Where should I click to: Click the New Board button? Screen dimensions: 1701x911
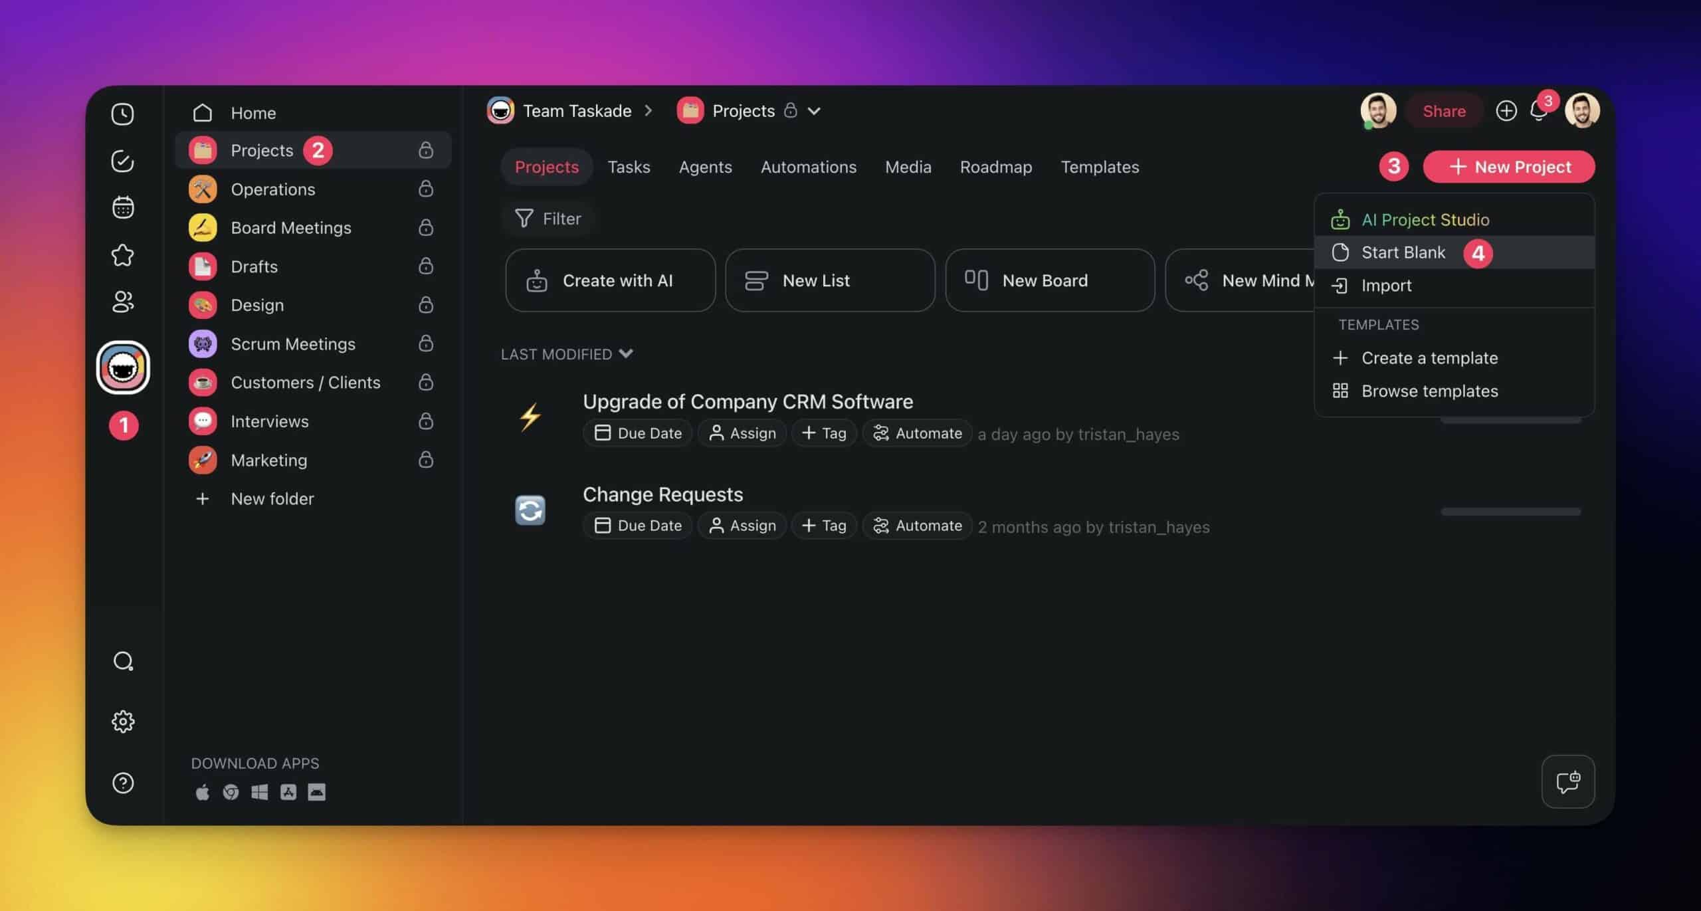tap(1049, 280)
